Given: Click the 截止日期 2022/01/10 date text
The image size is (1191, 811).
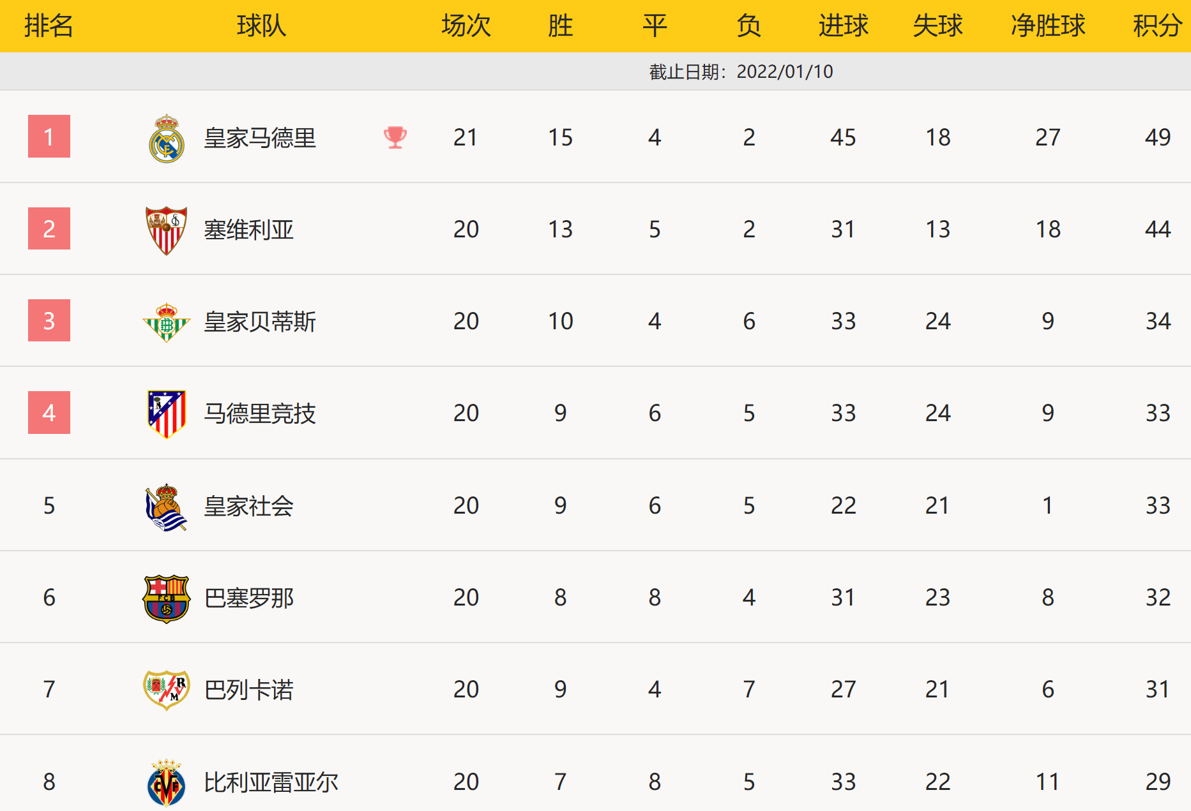Looking at the screenshot, I should (x=741, y=71).
